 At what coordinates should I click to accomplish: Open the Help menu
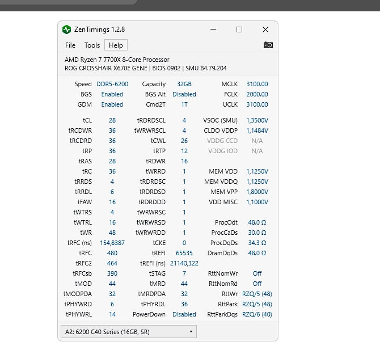pos(116,45)
